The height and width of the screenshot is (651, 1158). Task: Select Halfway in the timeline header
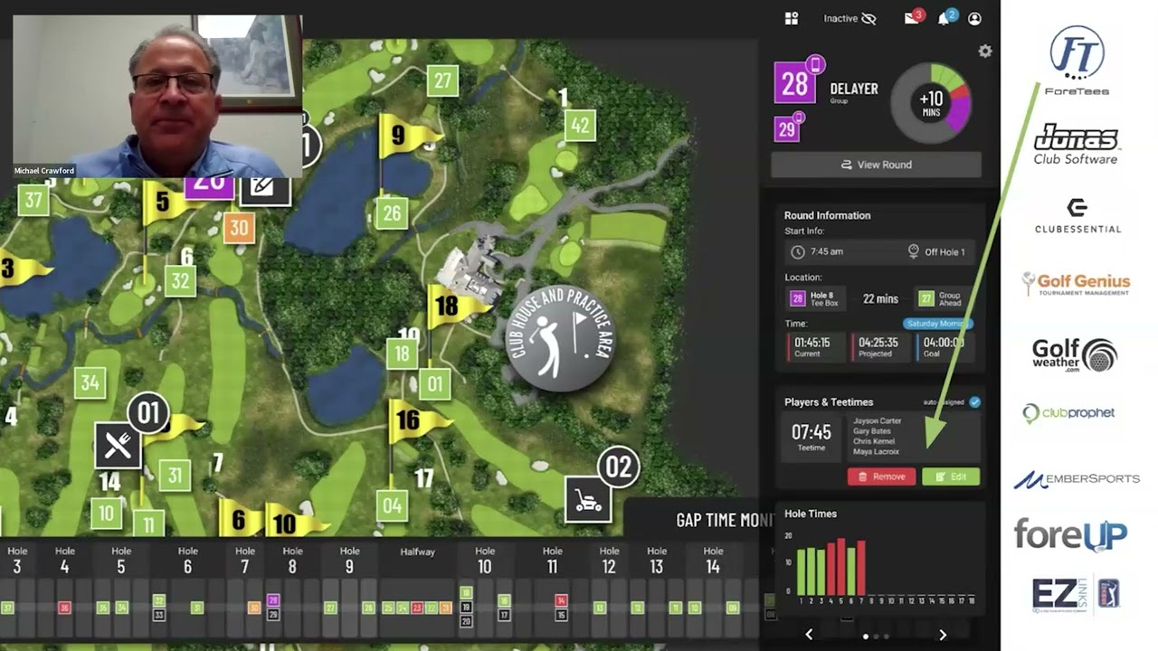click(x=417, y=552)
